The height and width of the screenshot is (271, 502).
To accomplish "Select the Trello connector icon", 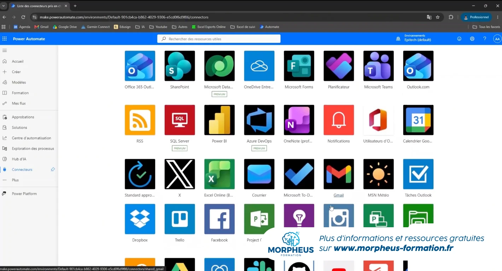I will click(180, 219).
